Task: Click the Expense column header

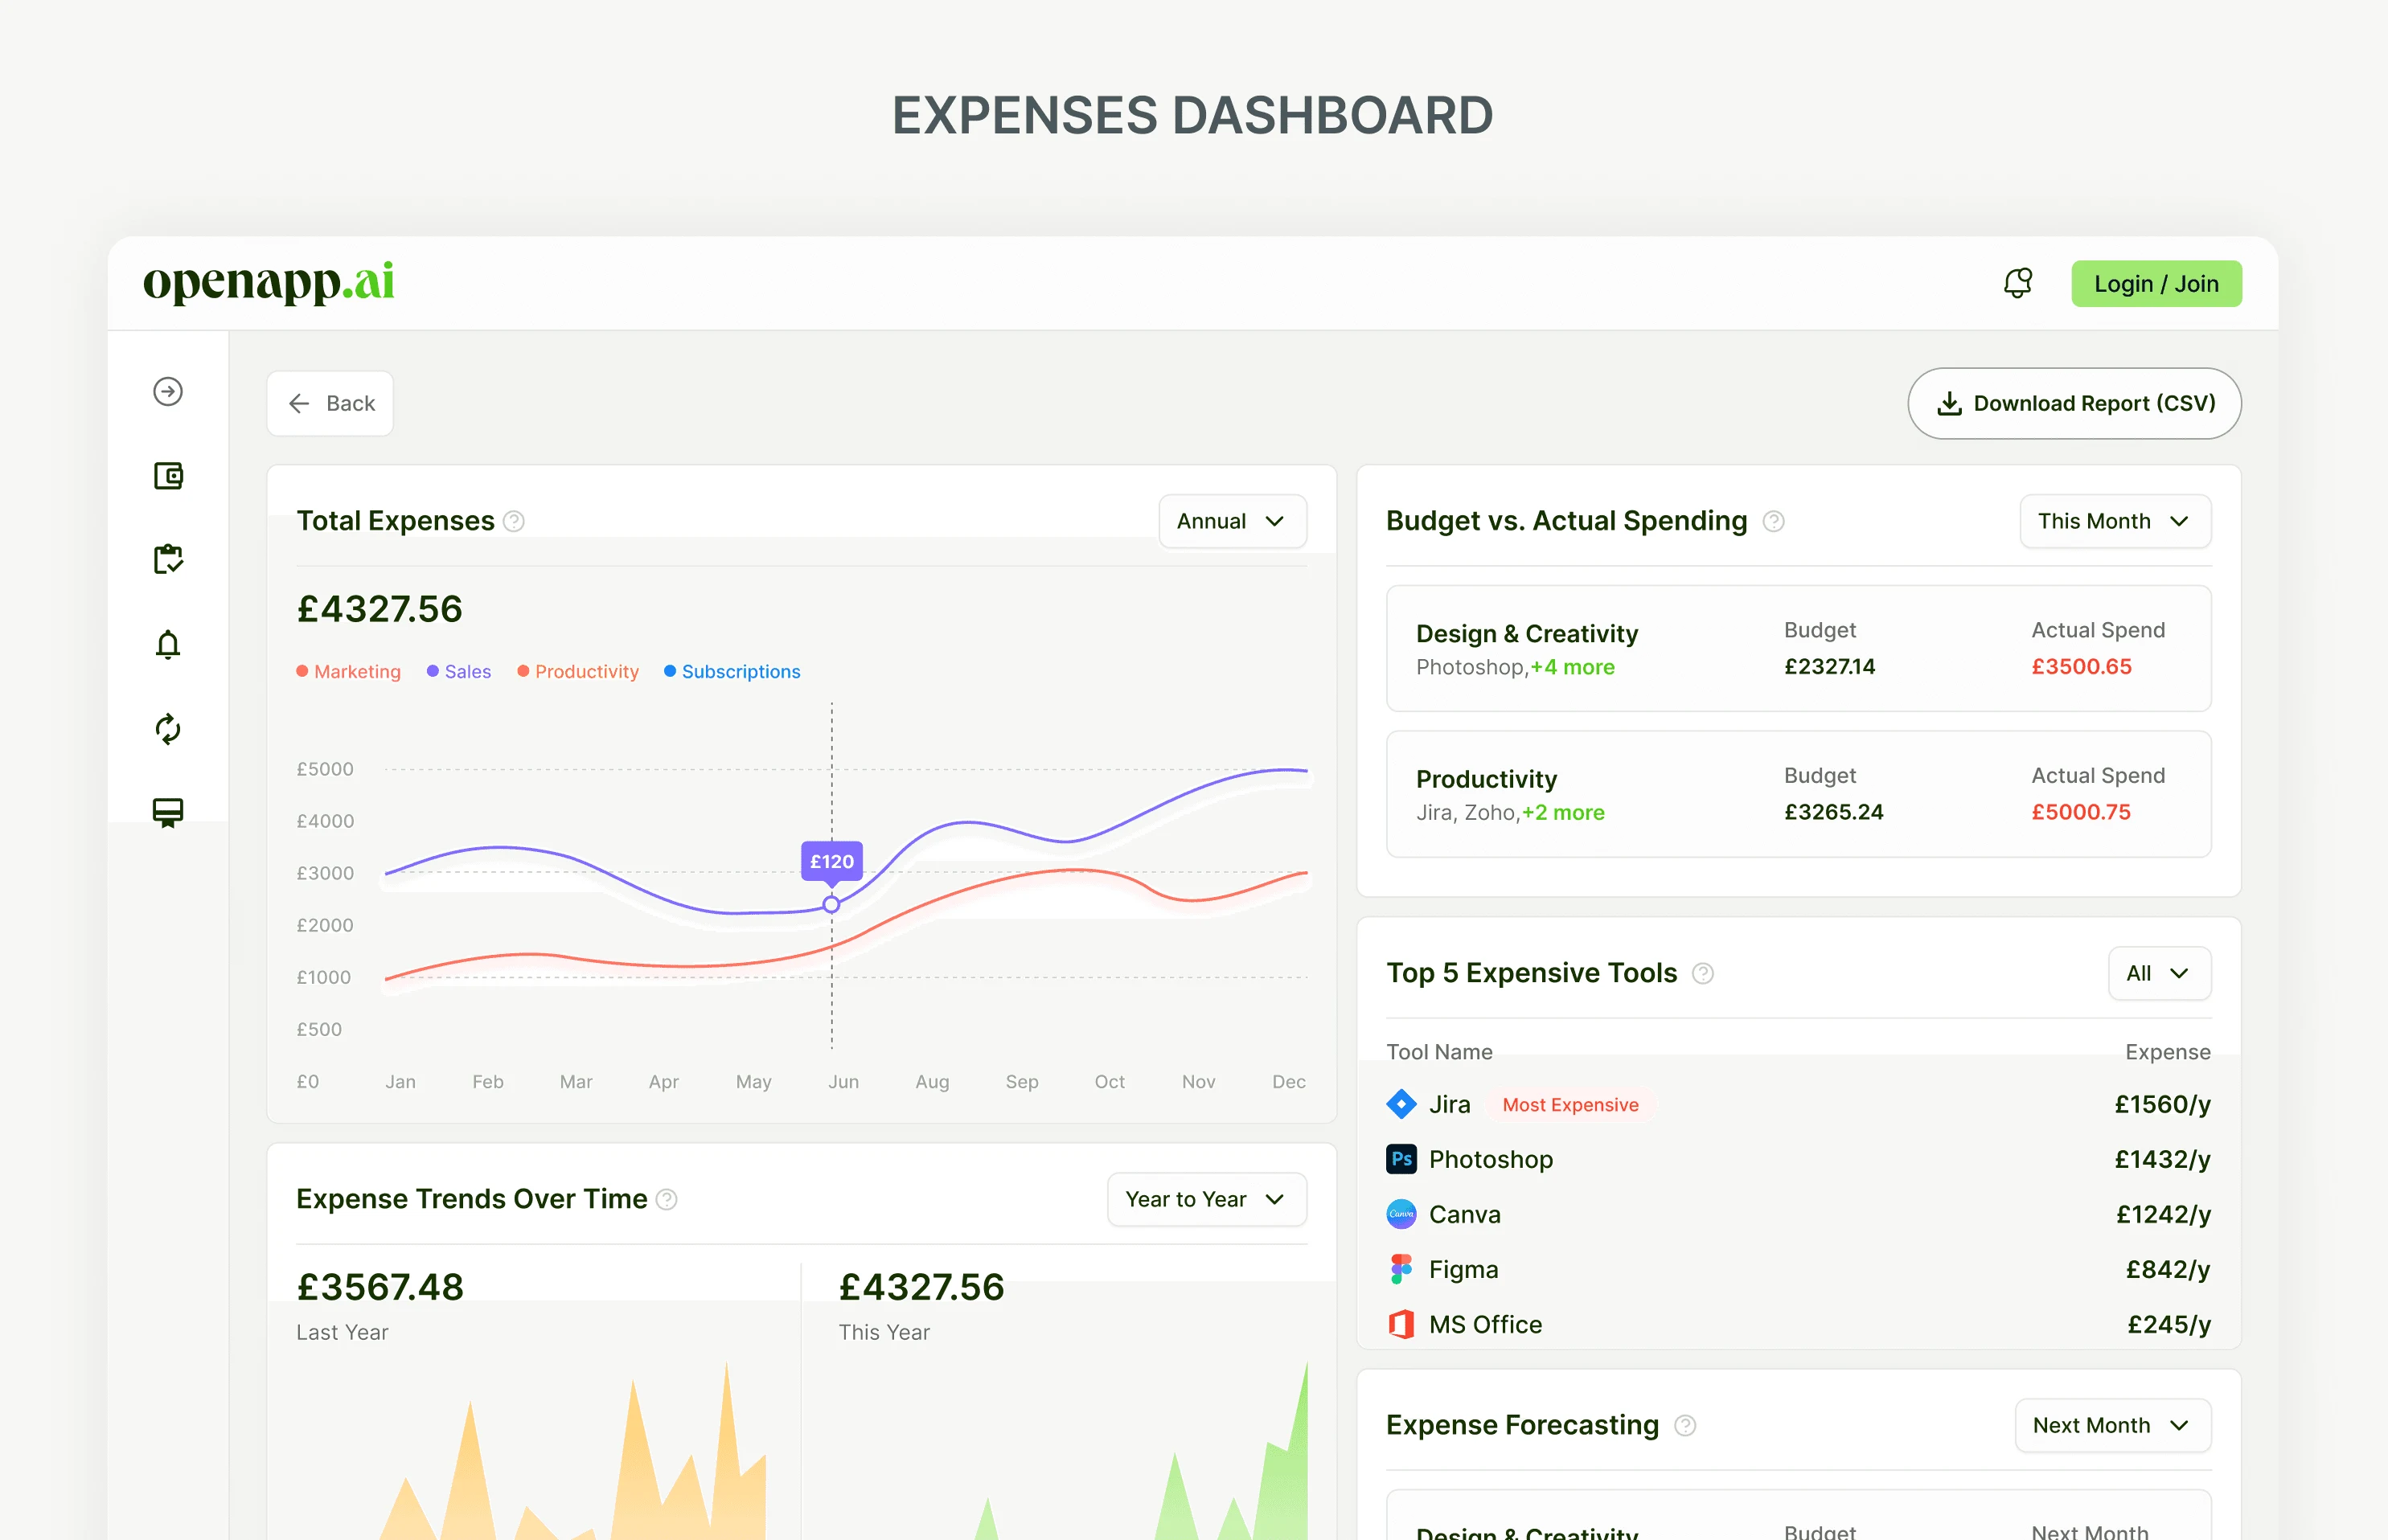Action: pyautogui.click(x=2168, y=1051)
